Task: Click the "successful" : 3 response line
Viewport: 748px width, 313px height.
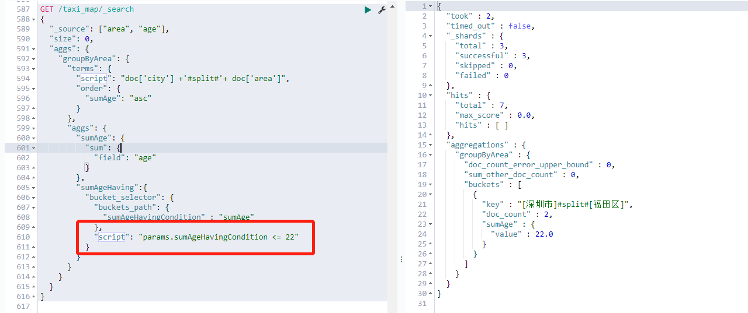Action: [493, 55]
